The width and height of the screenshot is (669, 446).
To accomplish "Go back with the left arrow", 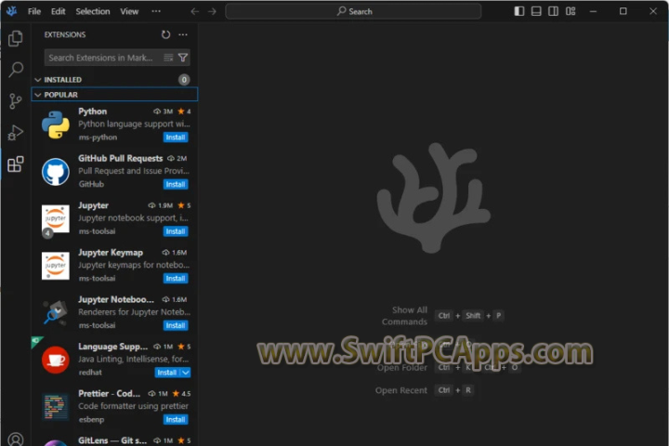I will pyautogui.click(x=194, y=11).
